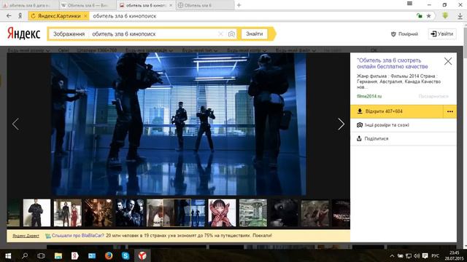Image resolution: width=467 pixels, height=262 pixels.
Task: Open the browser hamburger menu
Action: coord(410,4)
